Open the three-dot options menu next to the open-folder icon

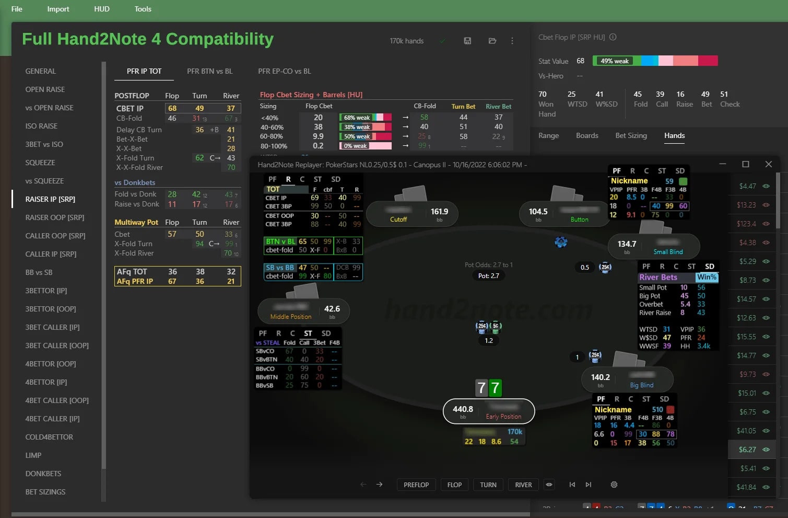tap(512, 41)
